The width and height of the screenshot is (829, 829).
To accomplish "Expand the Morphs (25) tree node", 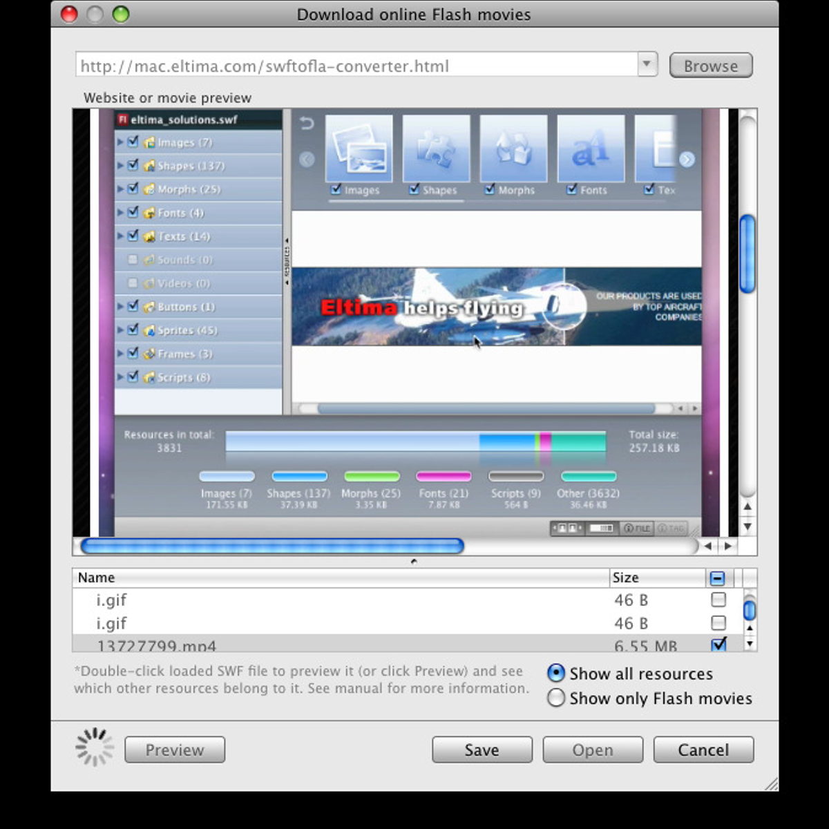I will point(120,189).
